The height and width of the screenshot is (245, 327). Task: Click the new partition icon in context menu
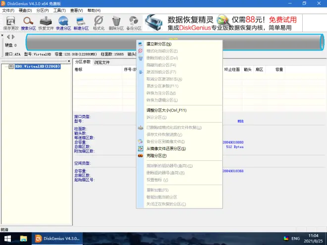141,44
